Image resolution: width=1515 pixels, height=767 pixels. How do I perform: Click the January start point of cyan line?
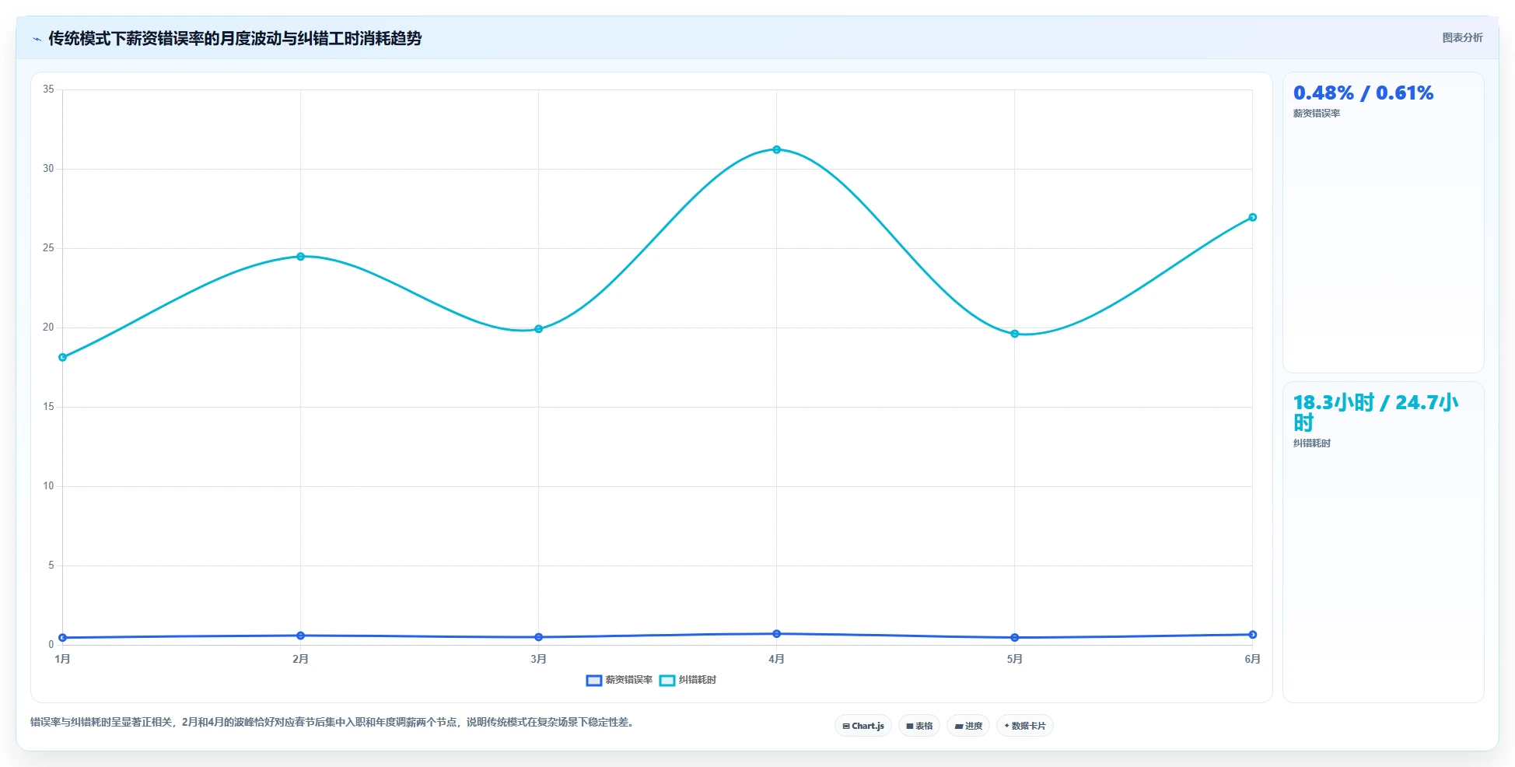tap(63, 357)
